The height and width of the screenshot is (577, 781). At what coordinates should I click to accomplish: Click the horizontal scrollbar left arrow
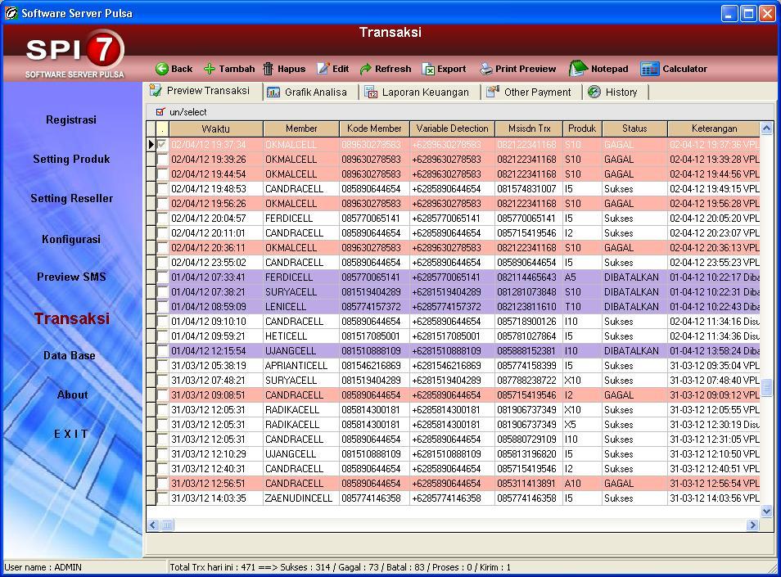click(x=153, y=525)
